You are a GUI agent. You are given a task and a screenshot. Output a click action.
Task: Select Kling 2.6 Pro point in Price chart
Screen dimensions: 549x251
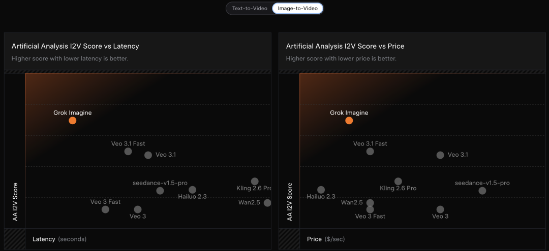point(398,182)
